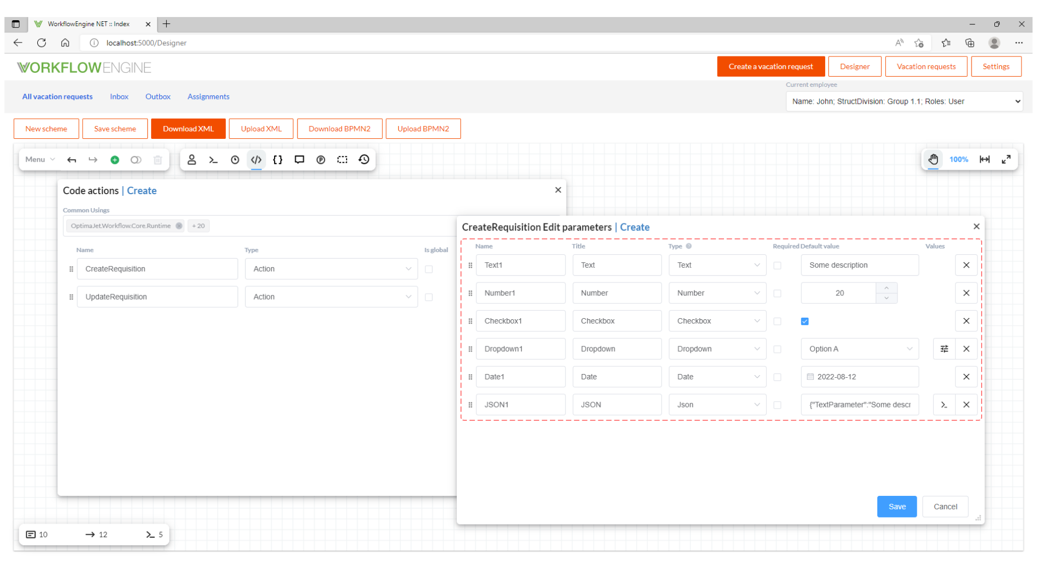This screenshot has height=573, width=1037.
Task: Open the Settings navigation button
Action: click(995, 67)
